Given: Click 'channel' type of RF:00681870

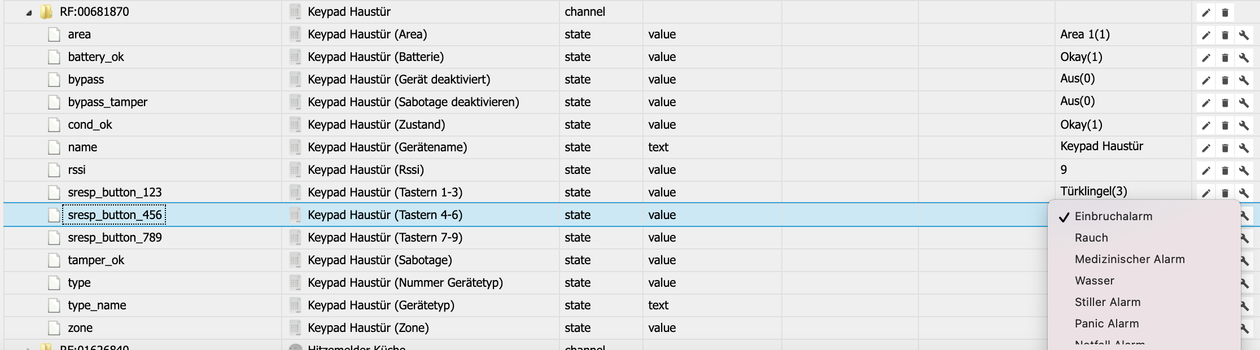Looking at the screenshot, I should [x=585, y=12].
